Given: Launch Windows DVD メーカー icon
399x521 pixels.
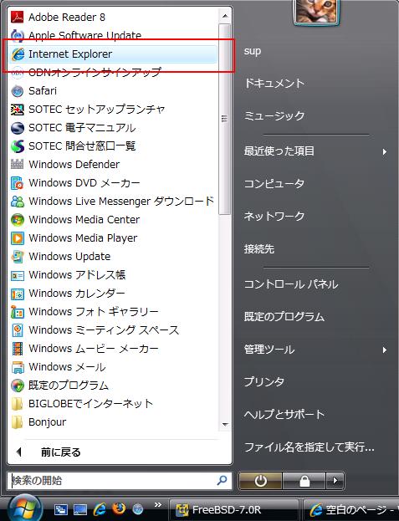Looking at the screenshot, I should pyautogui.click(x=17, y=183).
